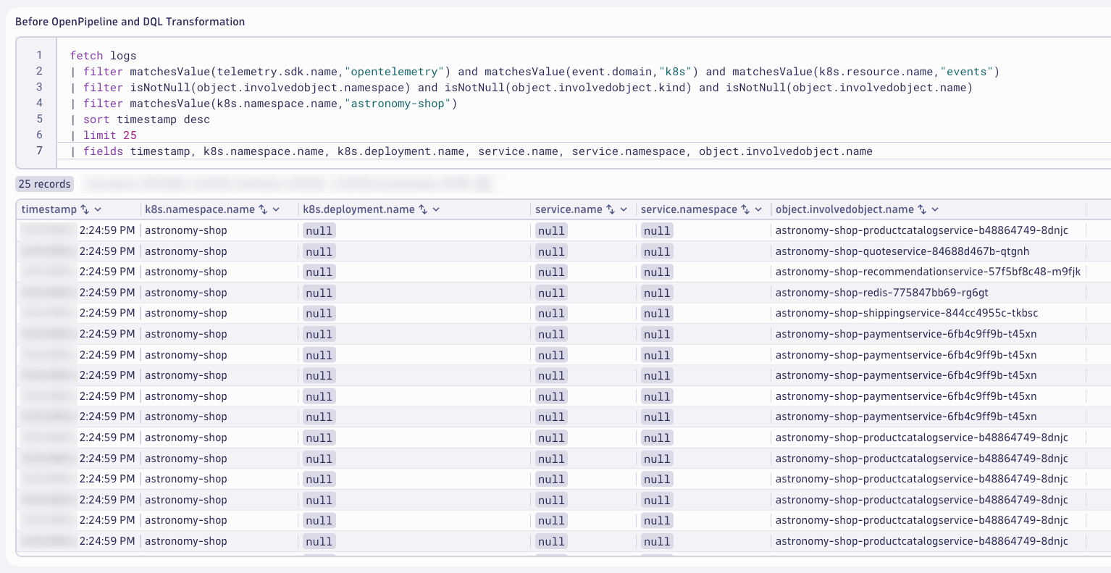Place cursor on the 'sort timestamp desc' line
Viewport: 1111px width, 573px height.
[140, 120]
